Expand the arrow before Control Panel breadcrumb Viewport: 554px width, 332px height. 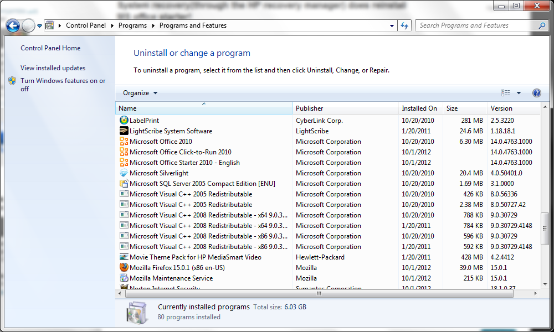pos(60,25)
